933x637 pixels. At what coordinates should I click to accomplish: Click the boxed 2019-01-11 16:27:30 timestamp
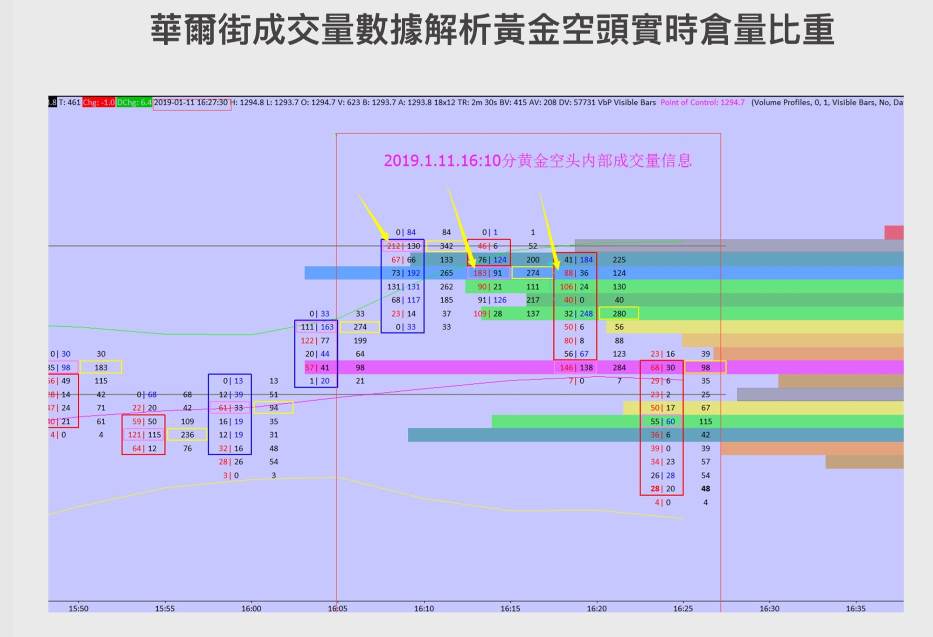click(x=191, y=103)
